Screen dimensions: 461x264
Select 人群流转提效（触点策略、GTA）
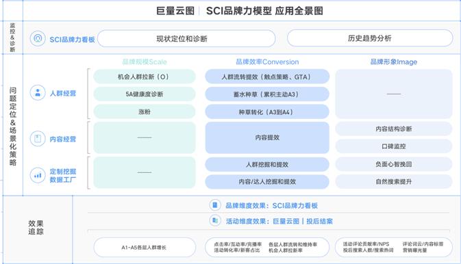click(x=267, y=77)
